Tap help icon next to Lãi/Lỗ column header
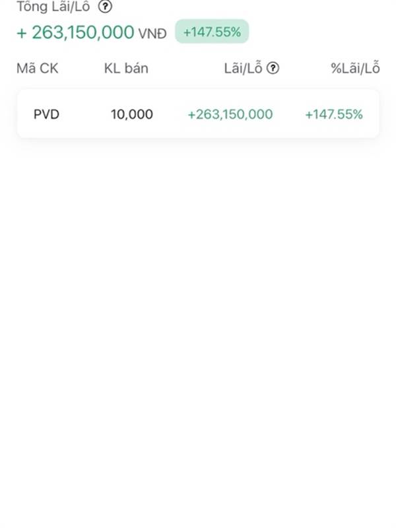396x528 pixels. tap(273, 68)
